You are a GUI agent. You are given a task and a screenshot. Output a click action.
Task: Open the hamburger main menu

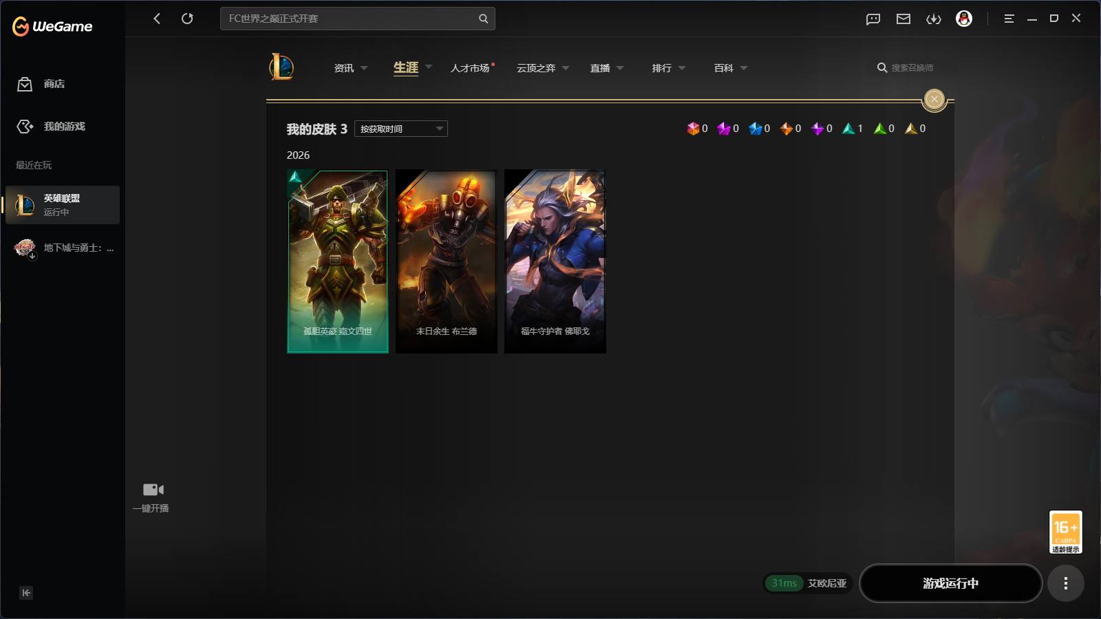click(x=1009, y=19)
